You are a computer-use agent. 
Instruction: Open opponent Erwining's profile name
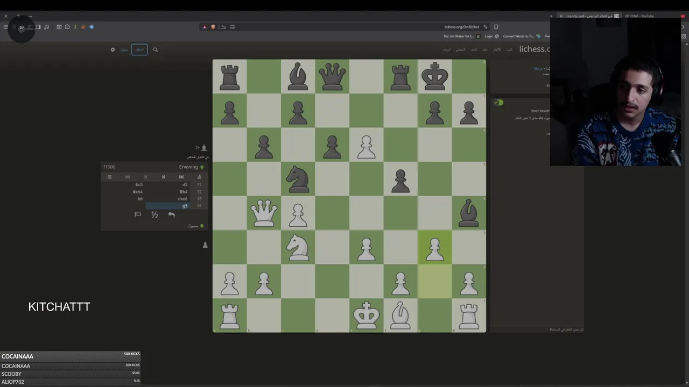click(x=188, y=167)
